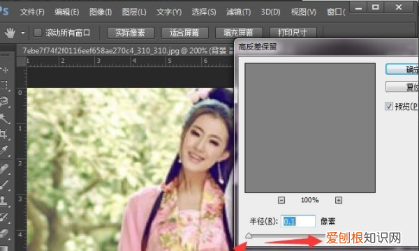Maximize the Photoshop window
The height and width of the screenshot is (251, 419).
point(376,7)
